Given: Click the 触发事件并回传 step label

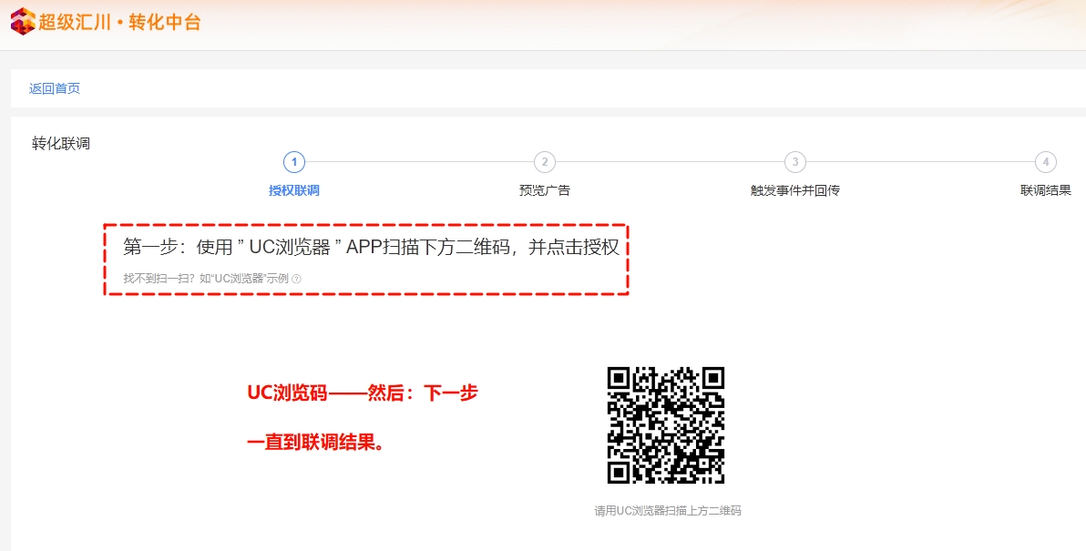Looking at the screenshot, I should (x=795, y=190).
